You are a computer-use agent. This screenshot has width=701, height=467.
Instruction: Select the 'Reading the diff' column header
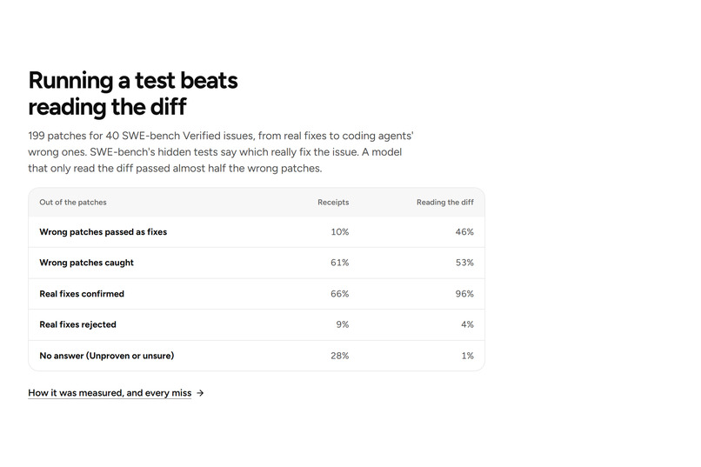click(444, 202)
